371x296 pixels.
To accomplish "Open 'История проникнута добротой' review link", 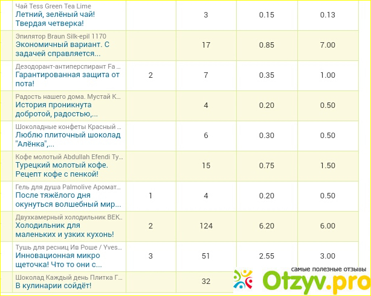I will pyautogui.click(x=59, y=109).
